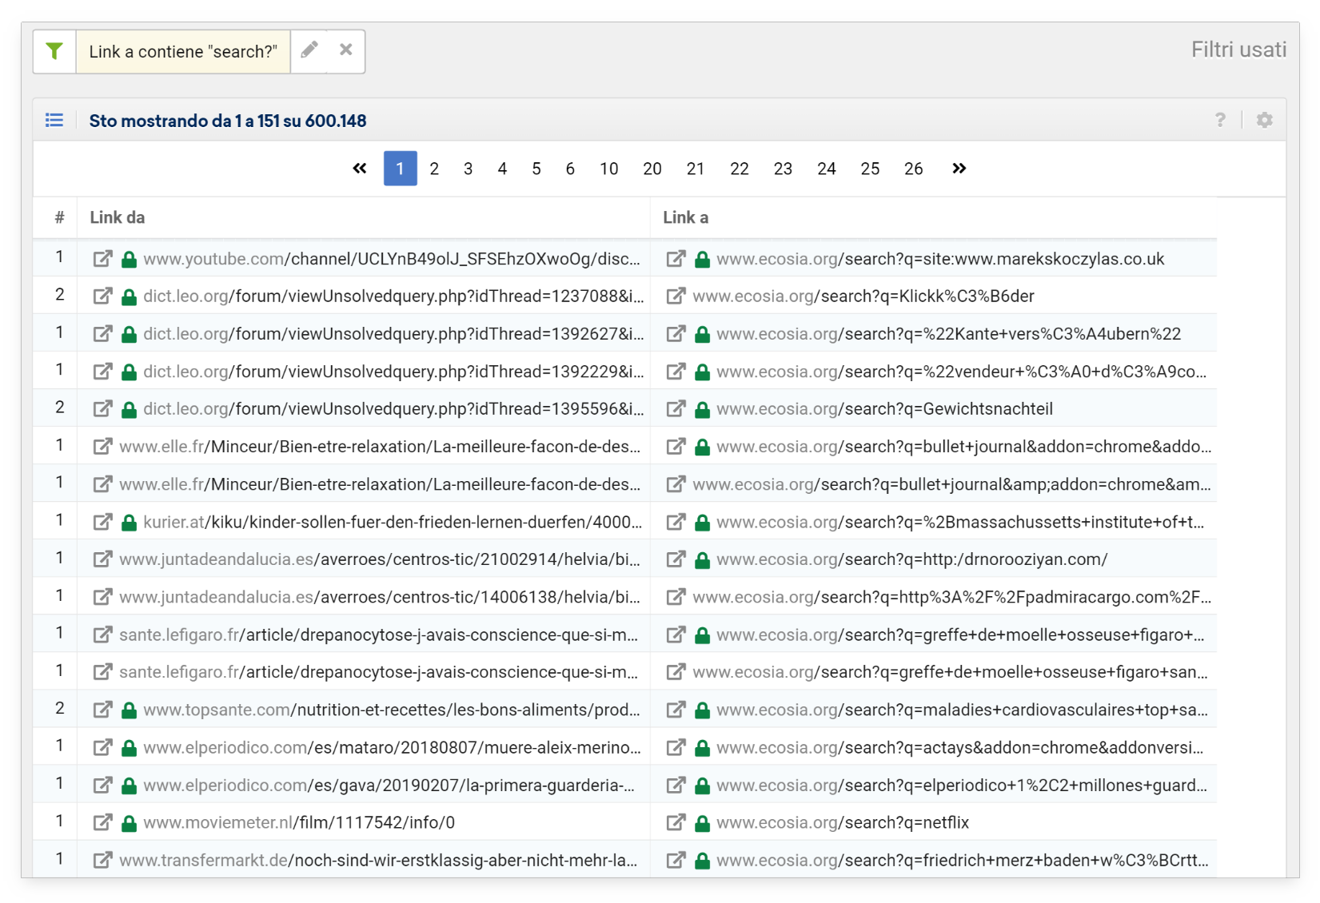Viewport: 1320px width, 903px height.
Task: Open external icon for idThread=1392627 source
Action: pos(102,334)
